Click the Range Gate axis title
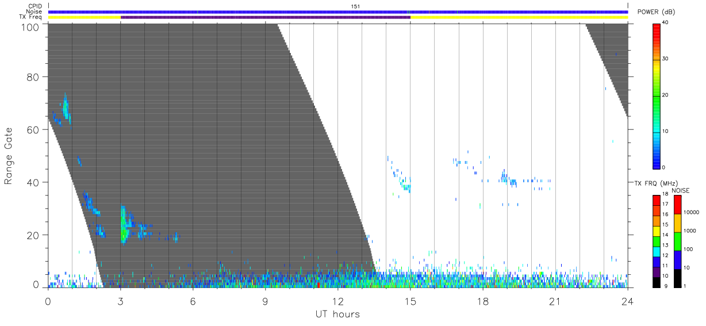The width and height of the screenshot is (706, 326). coord(9,155)
